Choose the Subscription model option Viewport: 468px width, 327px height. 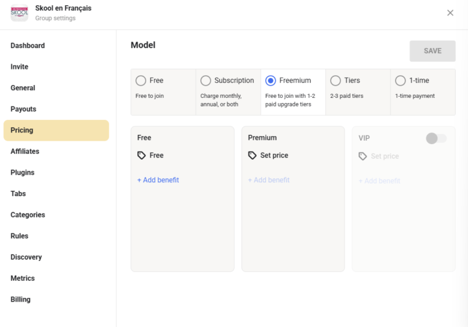click(x=206, y=80)
